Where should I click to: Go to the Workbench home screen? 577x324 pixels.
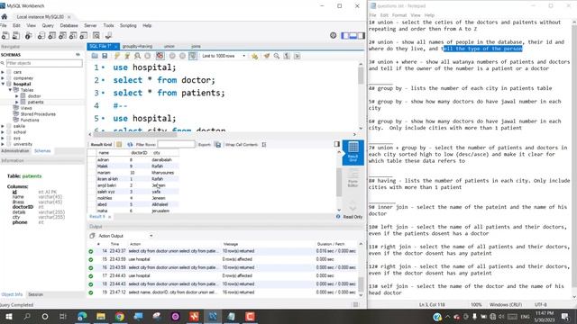[5, 16]
